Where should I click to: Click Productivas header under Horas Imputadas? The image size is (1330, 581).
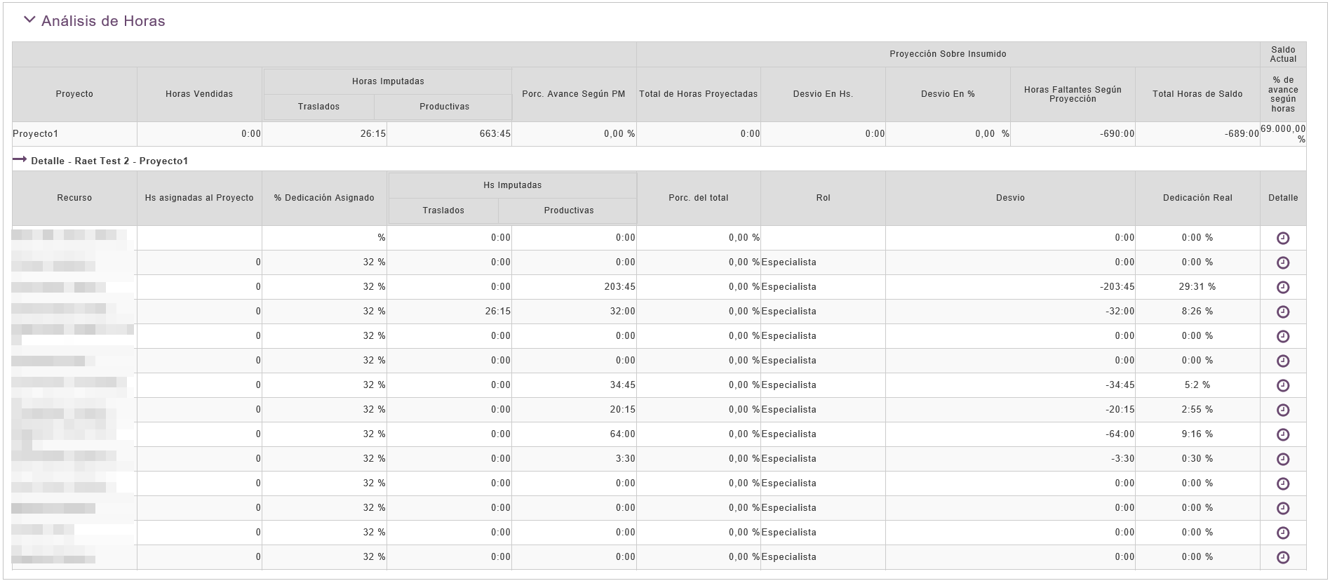(444, 107)
